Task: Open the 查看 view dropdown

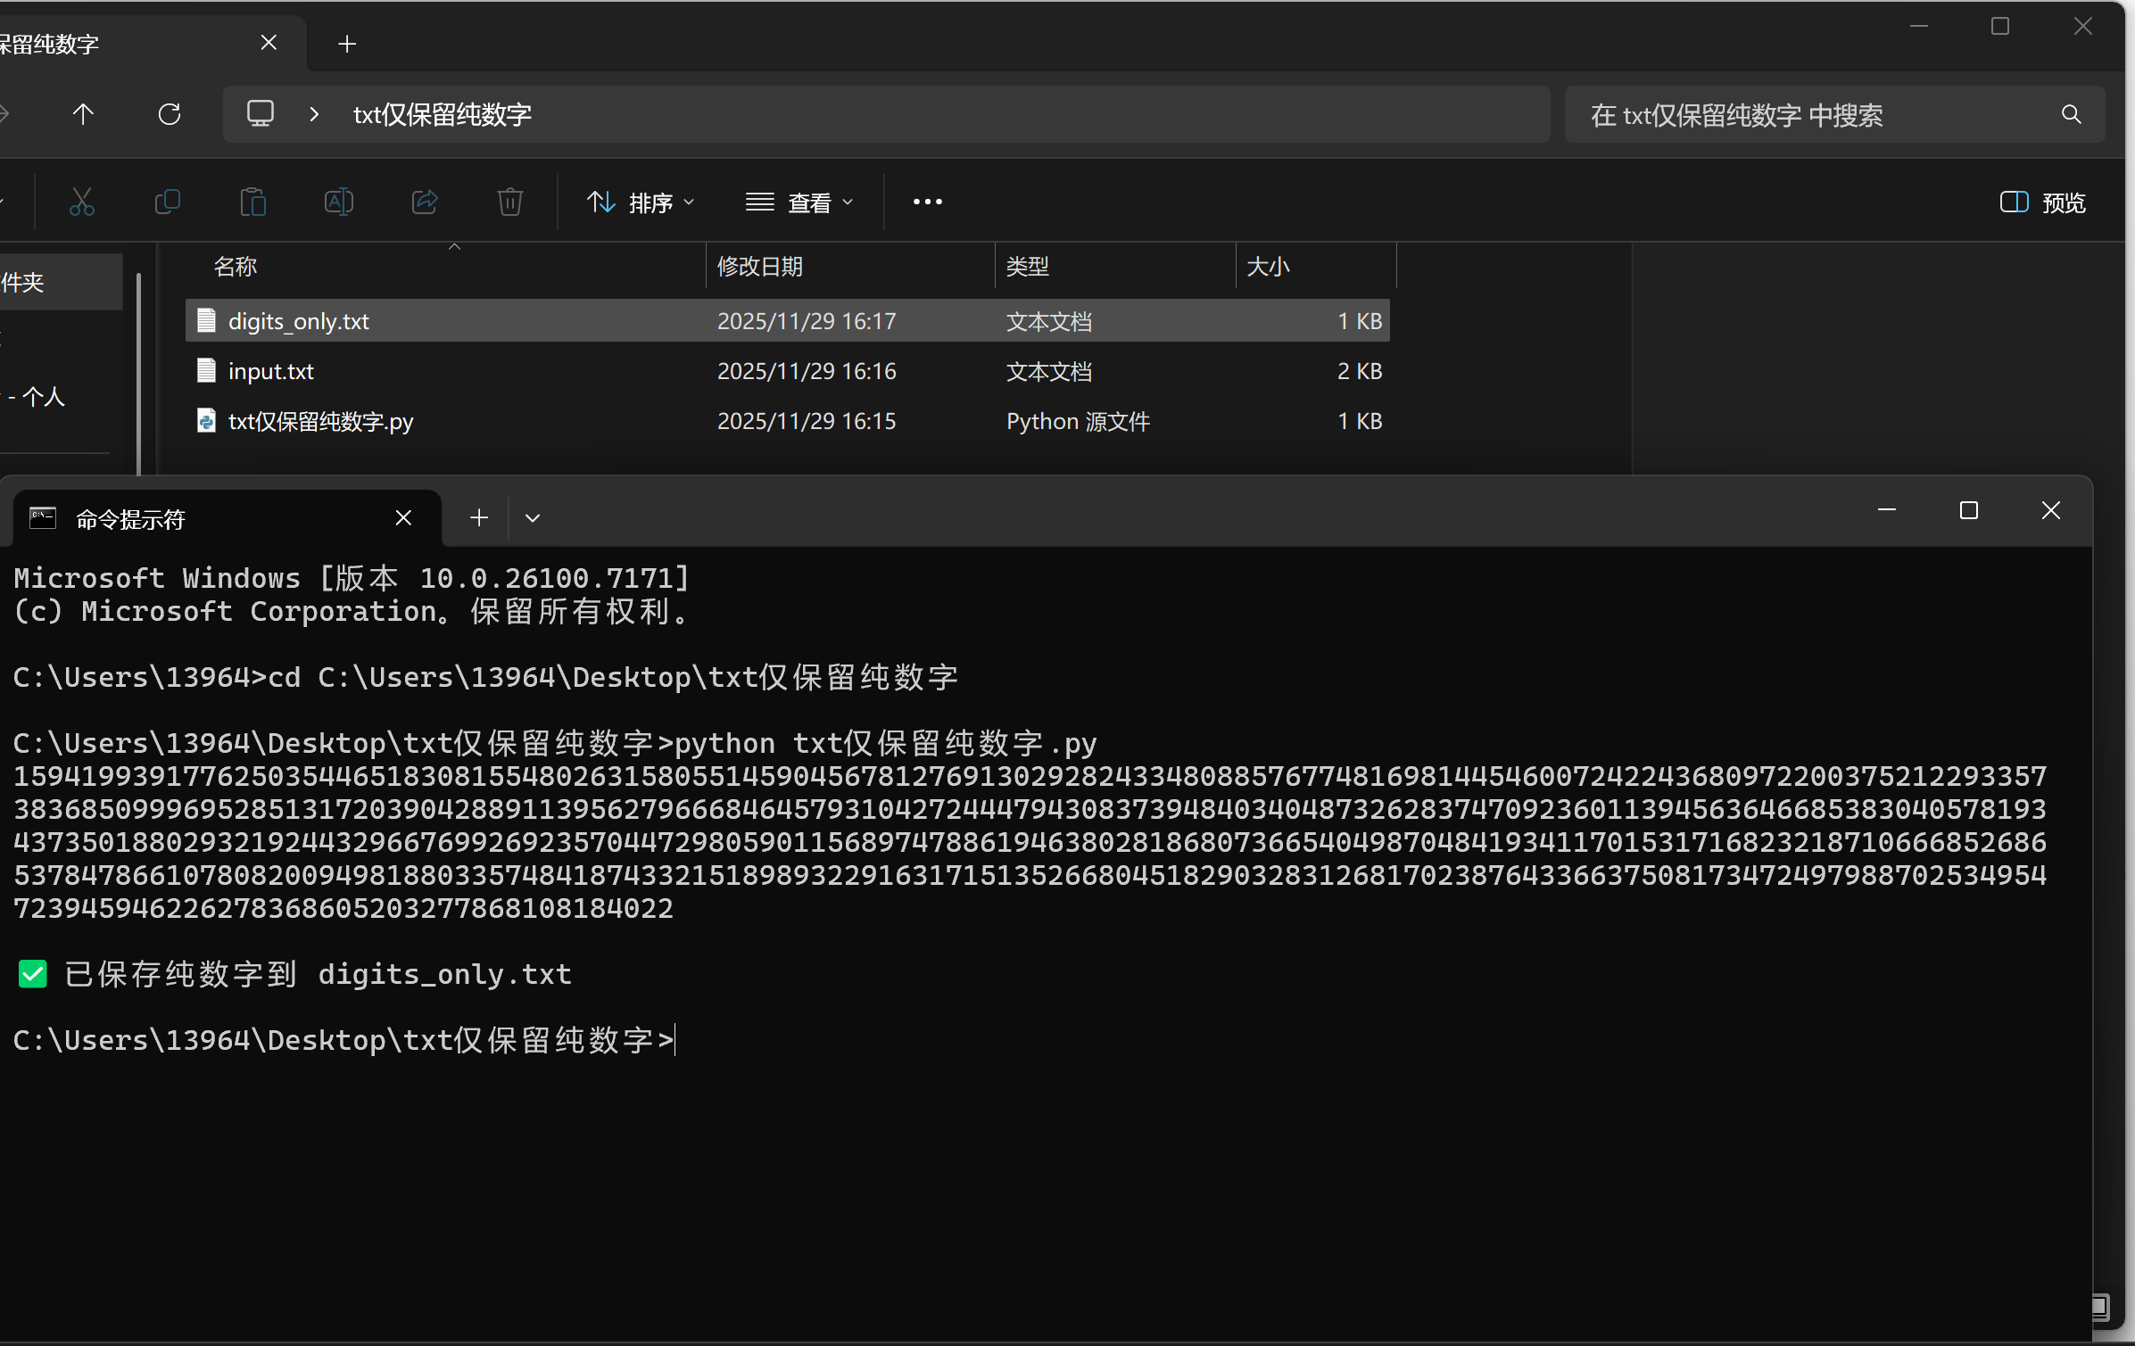Action: [x=800, y=202]
